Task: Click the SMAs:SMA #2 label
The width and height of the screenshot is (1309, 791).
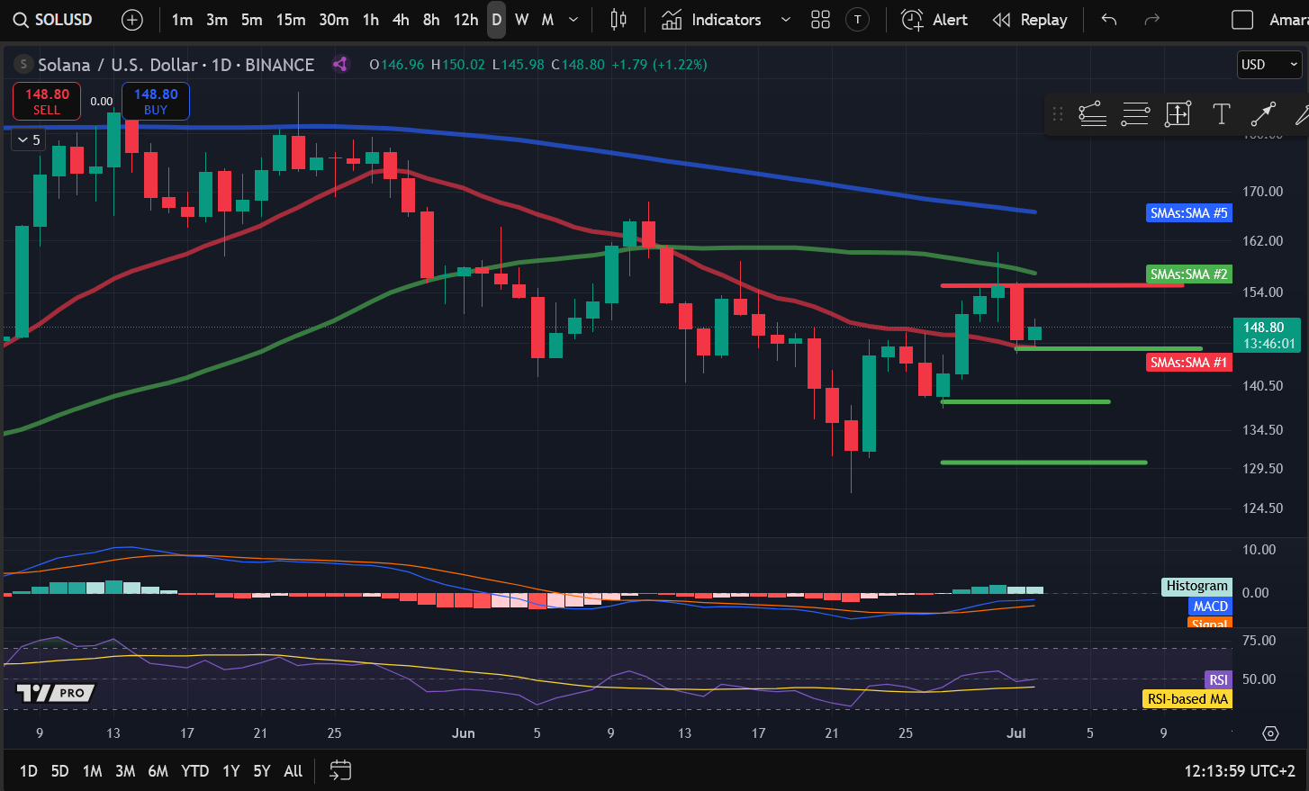Action: (x=1188, y=274)
